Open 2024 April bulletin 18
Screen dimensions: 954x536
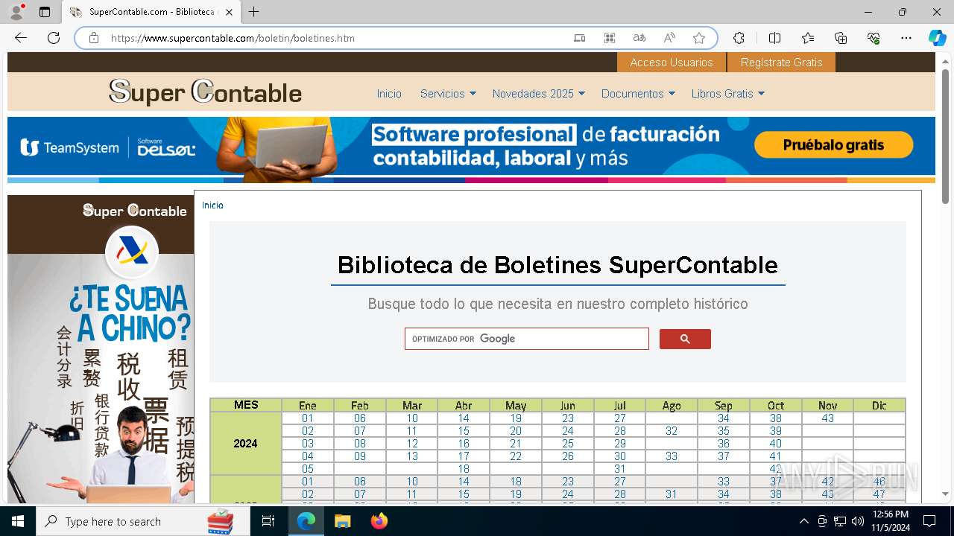click(x=464, y=469)
